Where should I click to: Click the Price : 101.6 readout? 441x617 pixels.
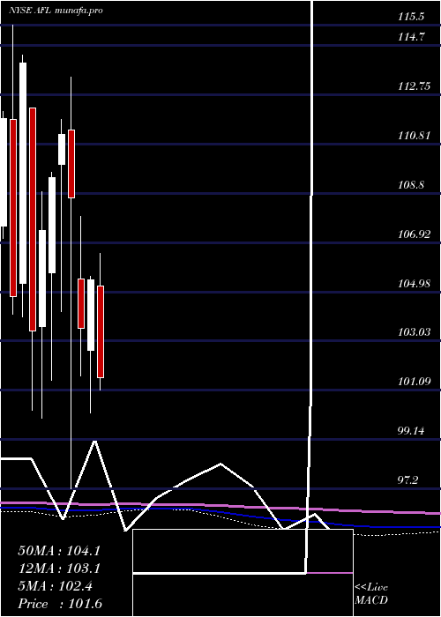pyautogui.click(x=60, y=604)
